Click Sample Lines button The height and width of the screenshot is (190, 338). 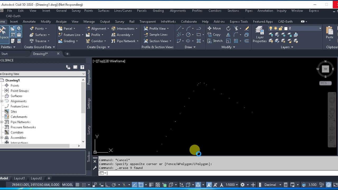(156, 35)
